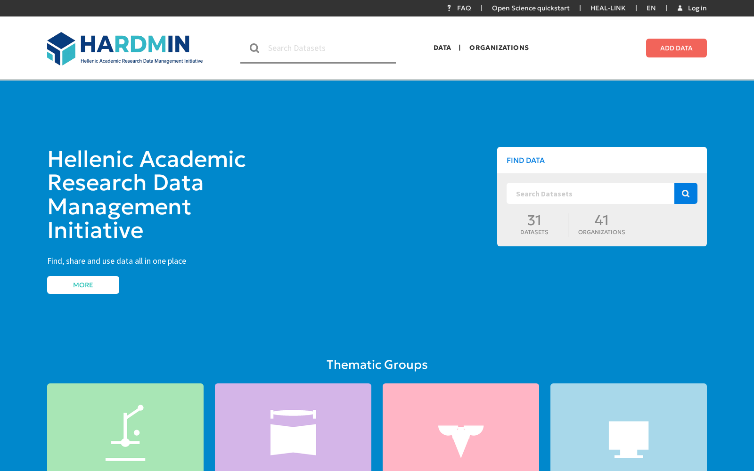Click the HARDMIN logo
This screenshot has width=754, height=471.
[x=125, y=49]
